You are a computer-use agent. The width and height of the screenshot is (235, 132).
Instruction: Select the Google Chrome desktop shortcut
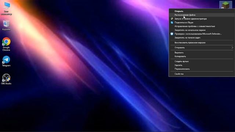(x=6, y=44)
